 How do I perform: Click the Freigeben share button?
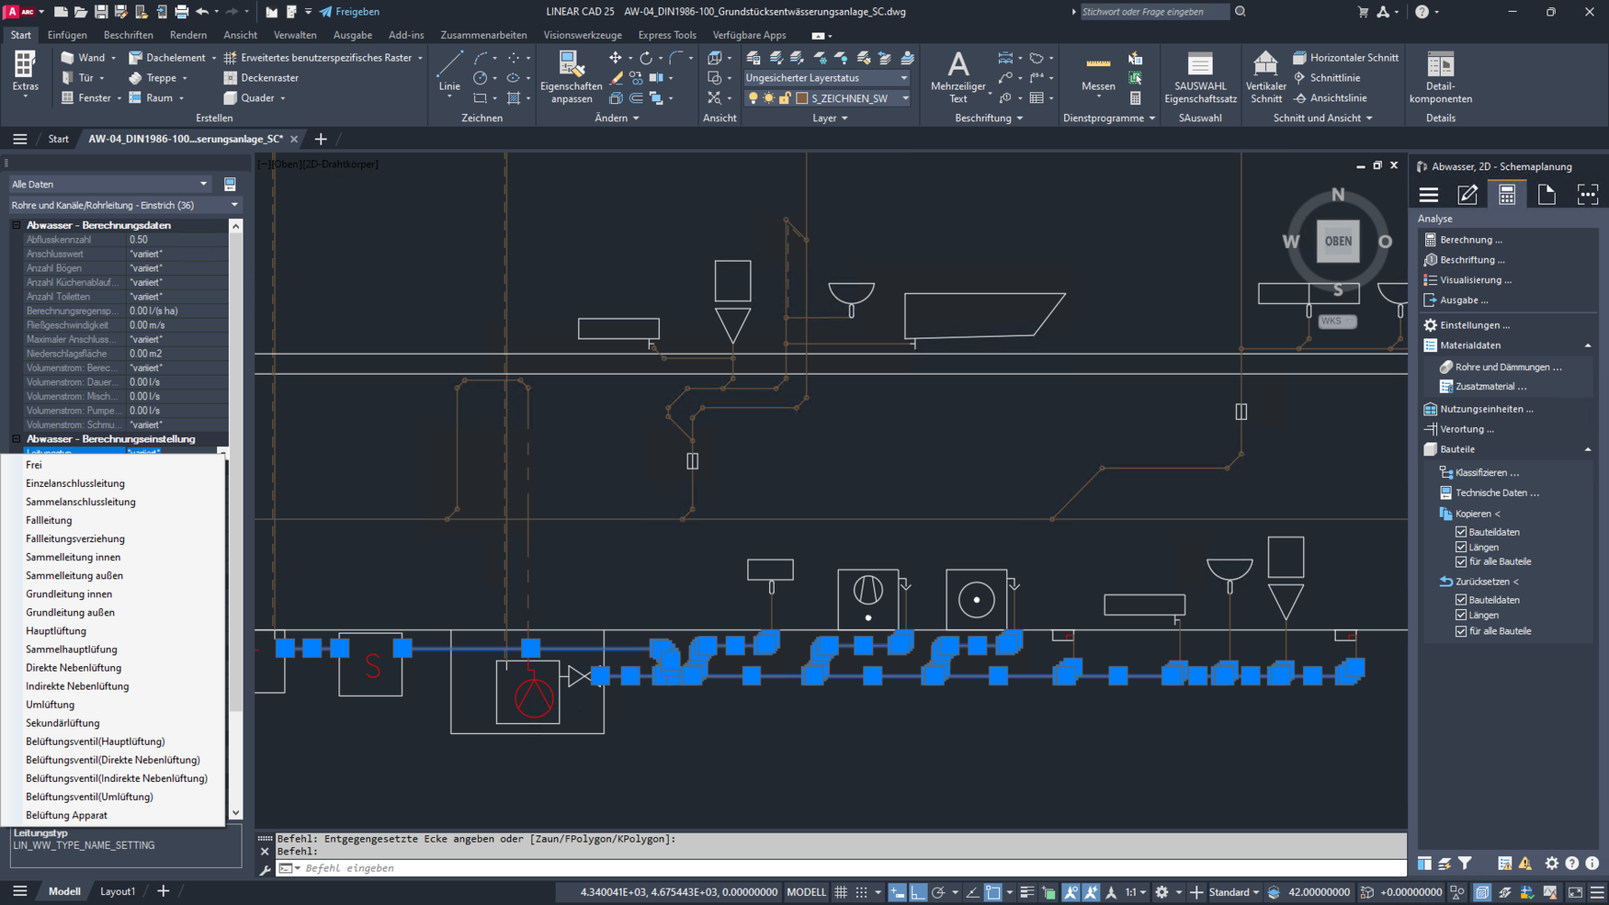tap(349, 12)
